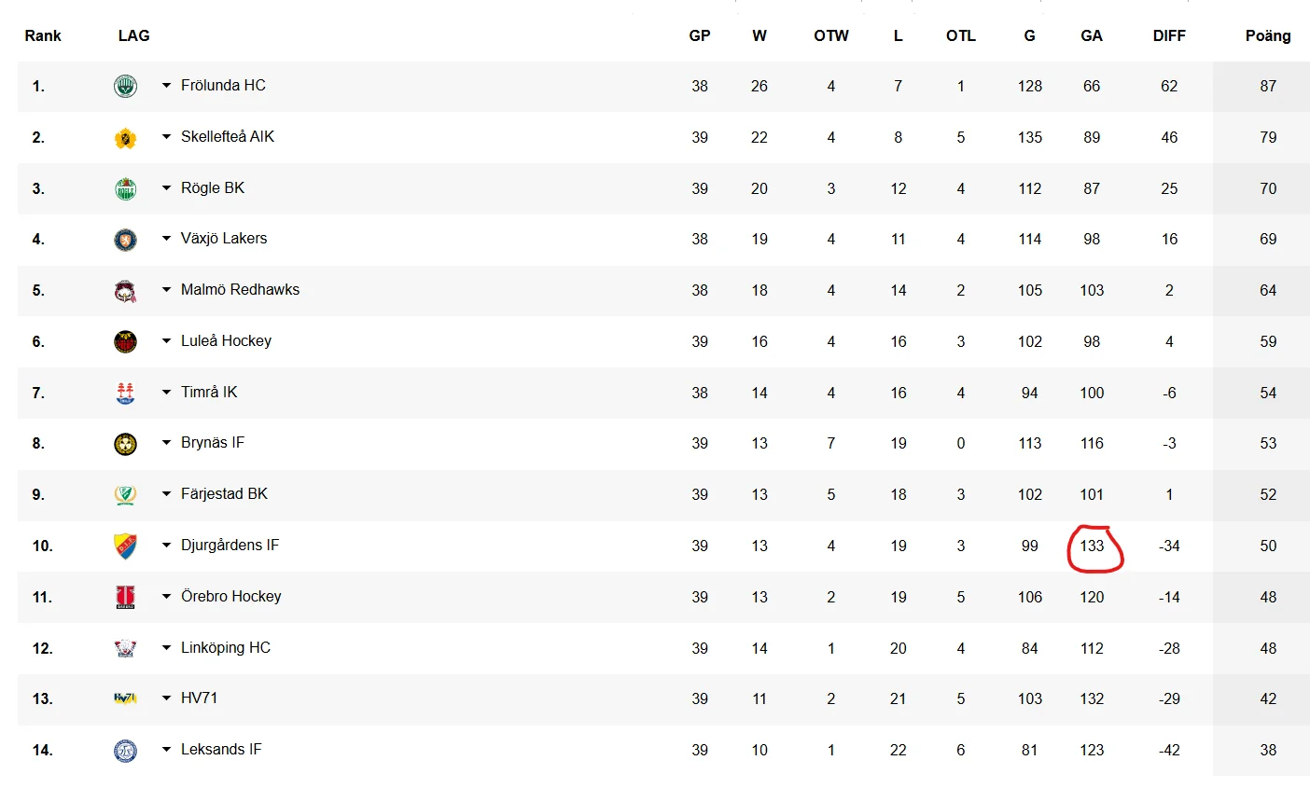The image size is (1310, 788).
Task: Sort by the GA column header
Action: pyautogui.click(x=1092, y=35)
